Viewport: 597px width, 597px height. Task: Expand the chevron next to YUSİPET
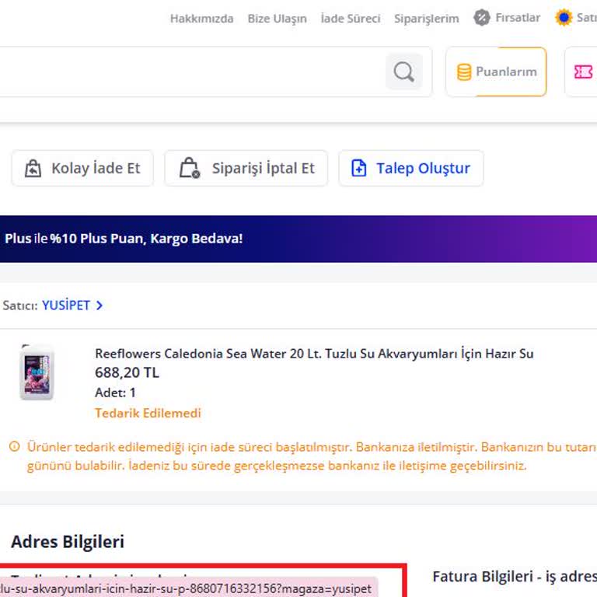tap(99, 305)
